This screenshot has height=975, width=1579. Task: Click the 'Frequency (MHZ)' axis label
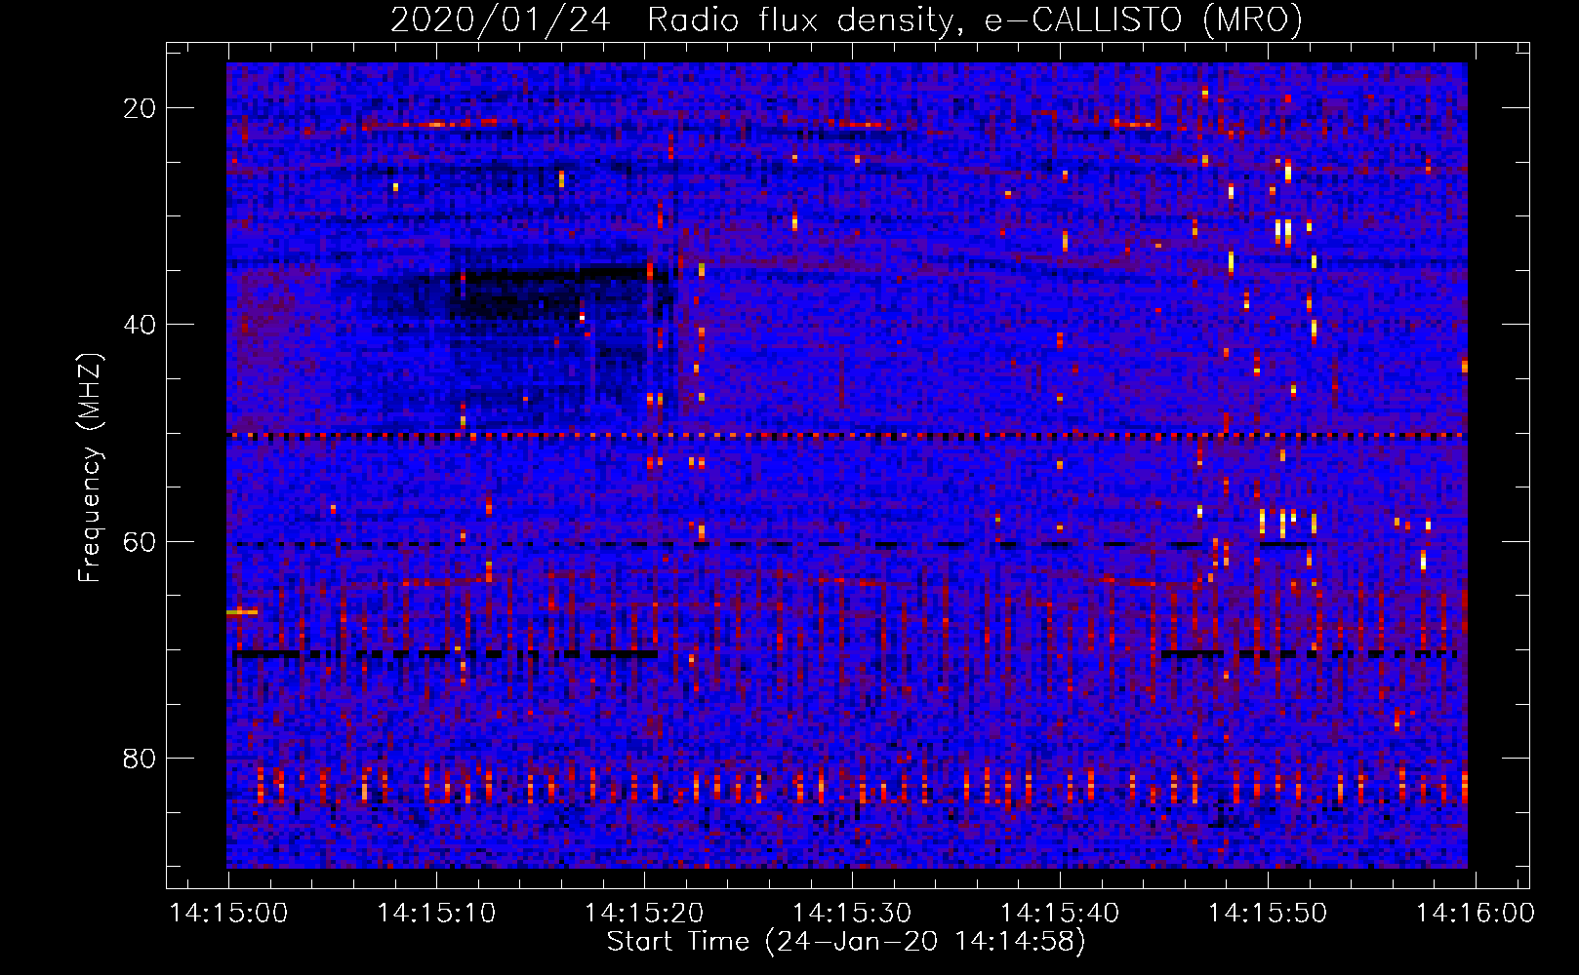click(x=90, y=468)
